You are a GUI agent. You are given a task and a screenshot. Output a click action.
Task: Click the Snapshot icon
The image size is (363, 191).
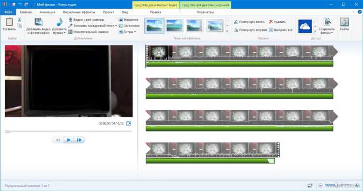click(71, 32)
